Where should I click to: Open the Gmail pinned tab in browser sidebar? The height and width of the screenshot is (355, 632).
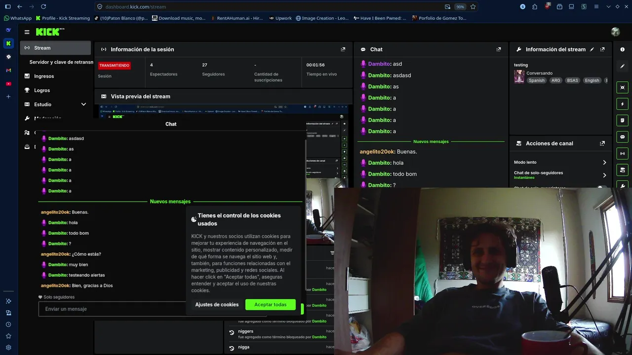[8, 71]
